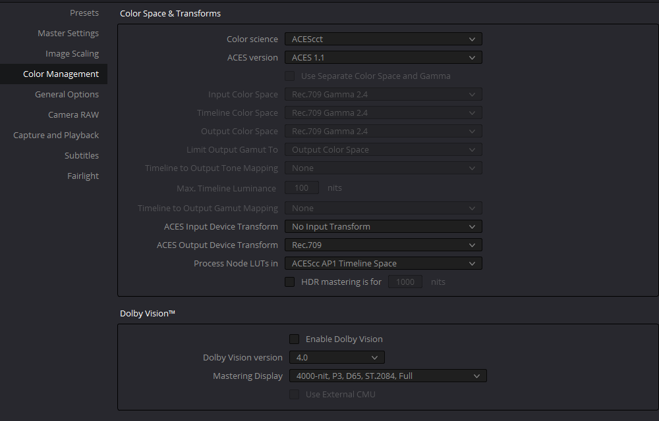Open Timeline to Output Gamut Mapping dropdown
The image size is (659, 421).
pos(384,209)
